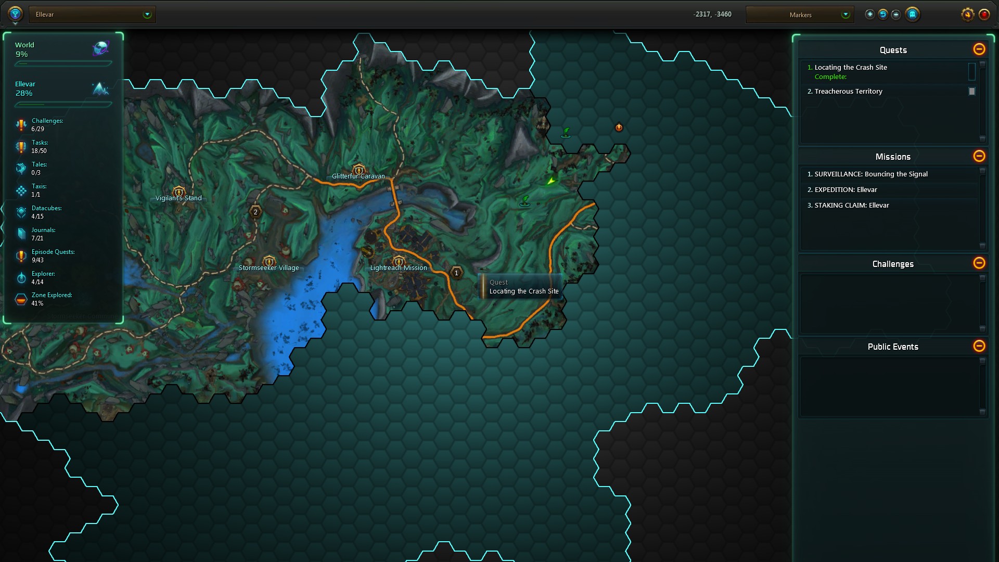The width and height of the screenshot is (999, 562).
Task: Select the Zone Explored progress icon
Action: pyautogui.click(x=21, y=300)
